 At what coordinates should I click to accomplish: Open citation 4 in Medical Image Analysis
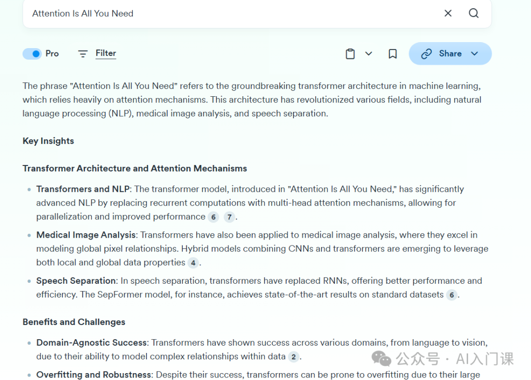point(193,263)
